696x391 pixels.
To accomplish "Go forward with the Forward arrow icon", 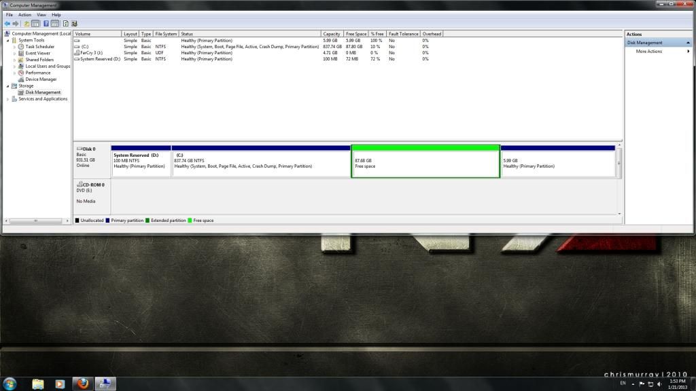I will click(x=16, y=24).
